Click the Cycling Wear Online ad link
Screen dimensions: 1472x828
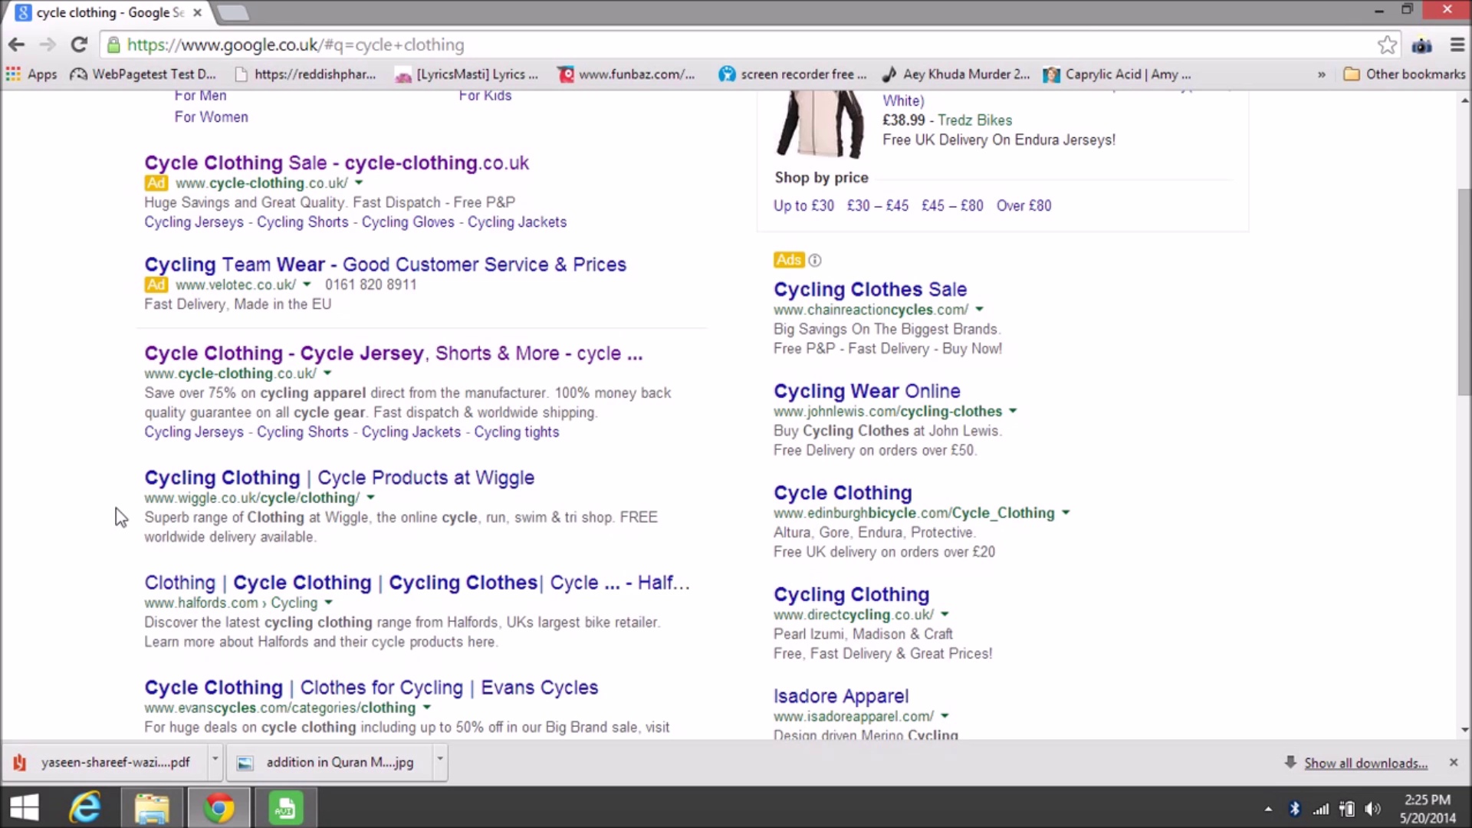pyautogui.click(x=867, y=391)
